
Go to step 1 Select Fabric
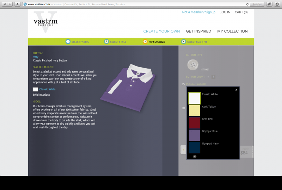click(x=77, y=42)
